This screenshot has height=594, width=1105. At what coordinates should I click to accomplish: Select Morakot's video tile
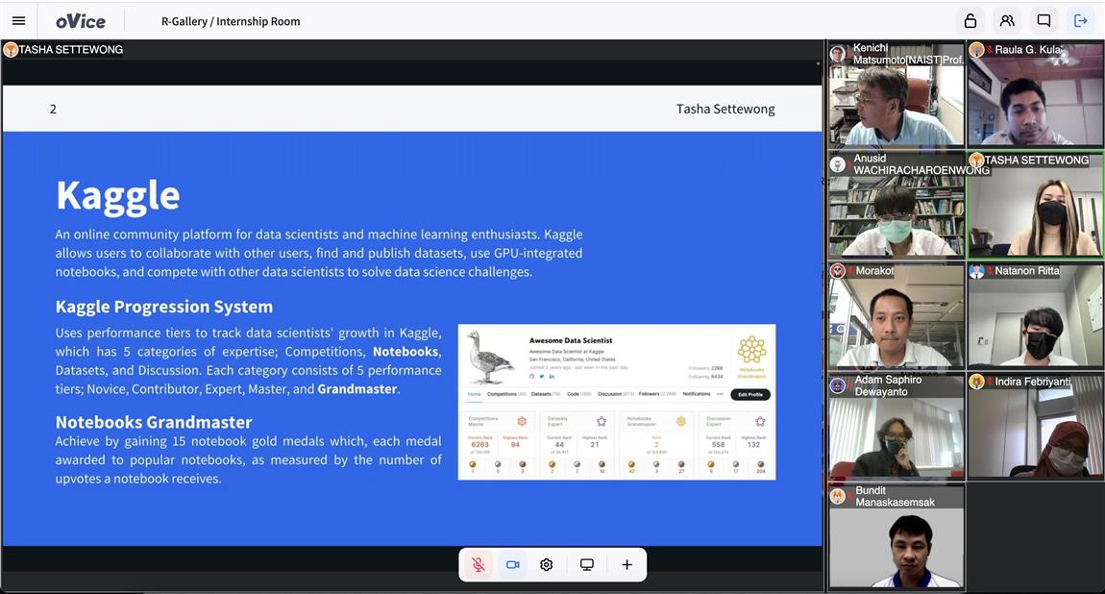(896, 315)
